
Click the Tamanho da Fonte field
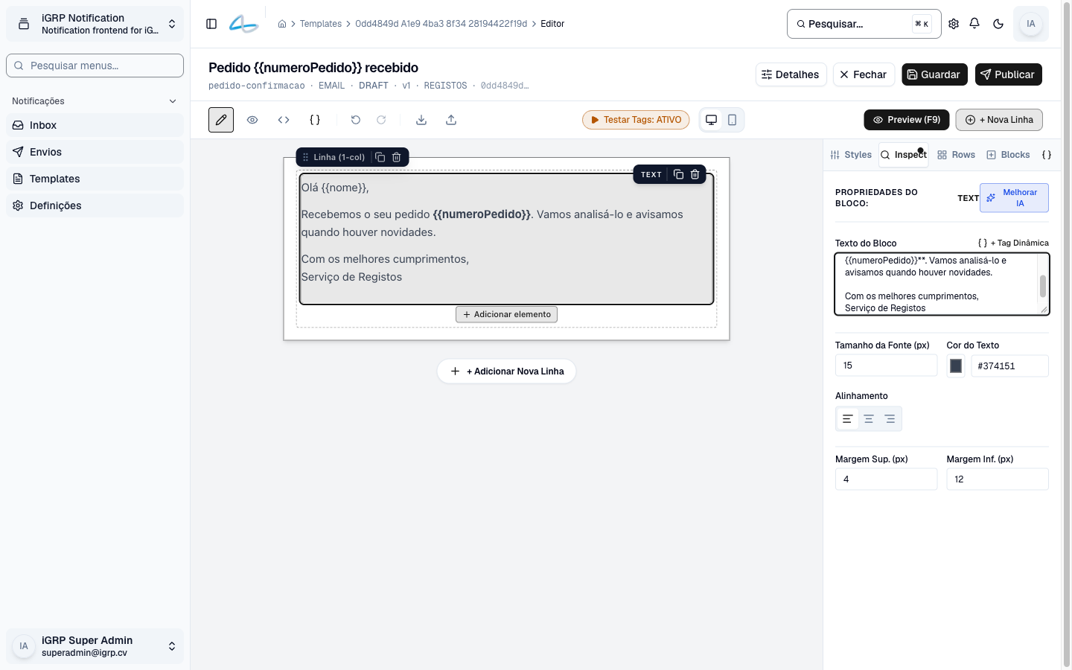point(886,366)
